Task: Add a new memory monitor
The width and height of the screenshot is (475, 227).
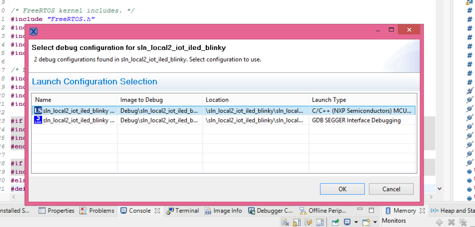Action: tap(439, 222)
